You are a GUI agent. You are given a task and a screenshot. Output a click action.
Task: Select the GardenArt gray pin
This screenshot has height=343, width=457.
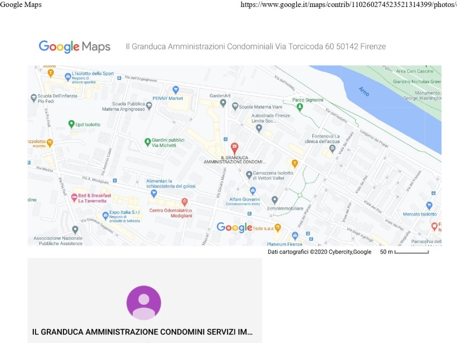point(223,103)
